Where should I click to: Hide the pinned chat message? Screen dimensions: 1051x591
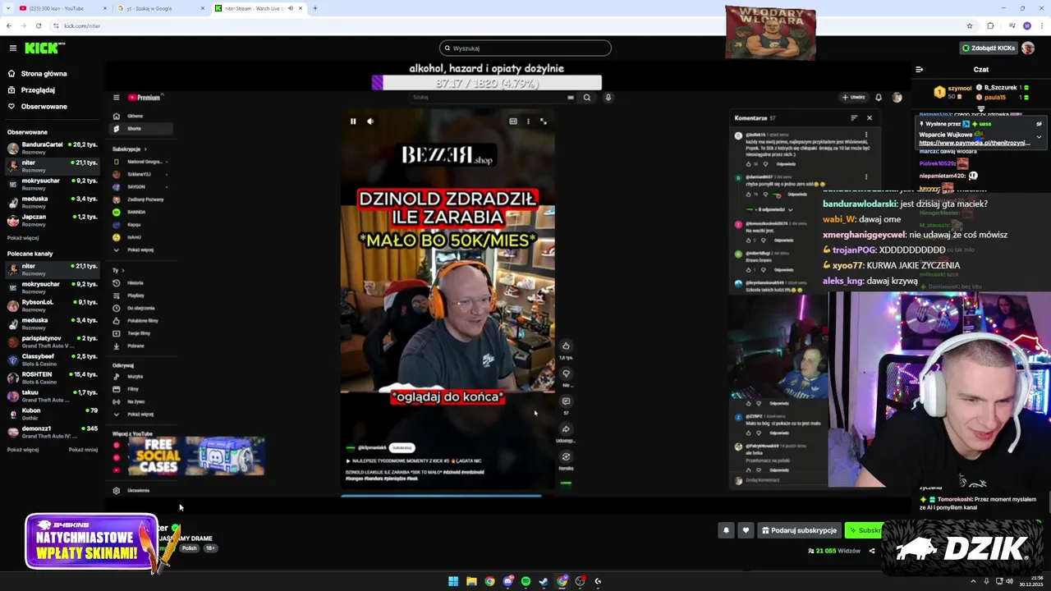click(x=1039, y=124)
